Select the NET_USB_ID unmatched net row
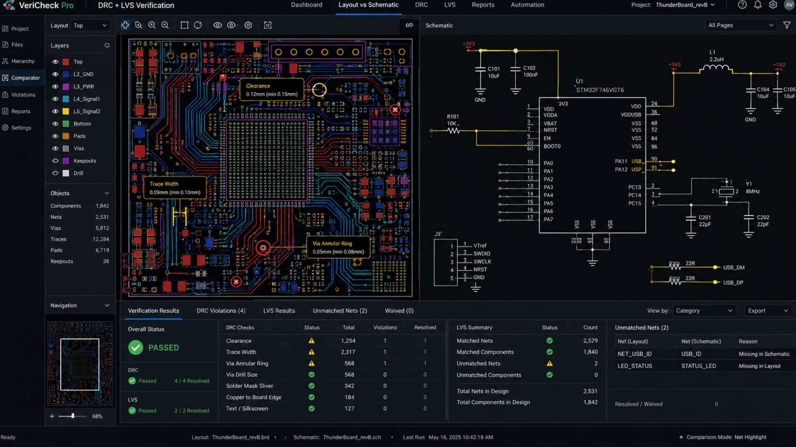Screen dimensions: 796x447 tap(703, 354)
